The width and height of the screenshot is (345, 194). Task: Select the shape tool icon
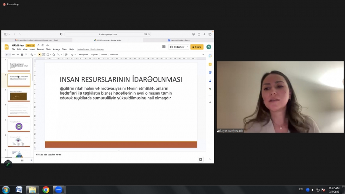(54, 55)
